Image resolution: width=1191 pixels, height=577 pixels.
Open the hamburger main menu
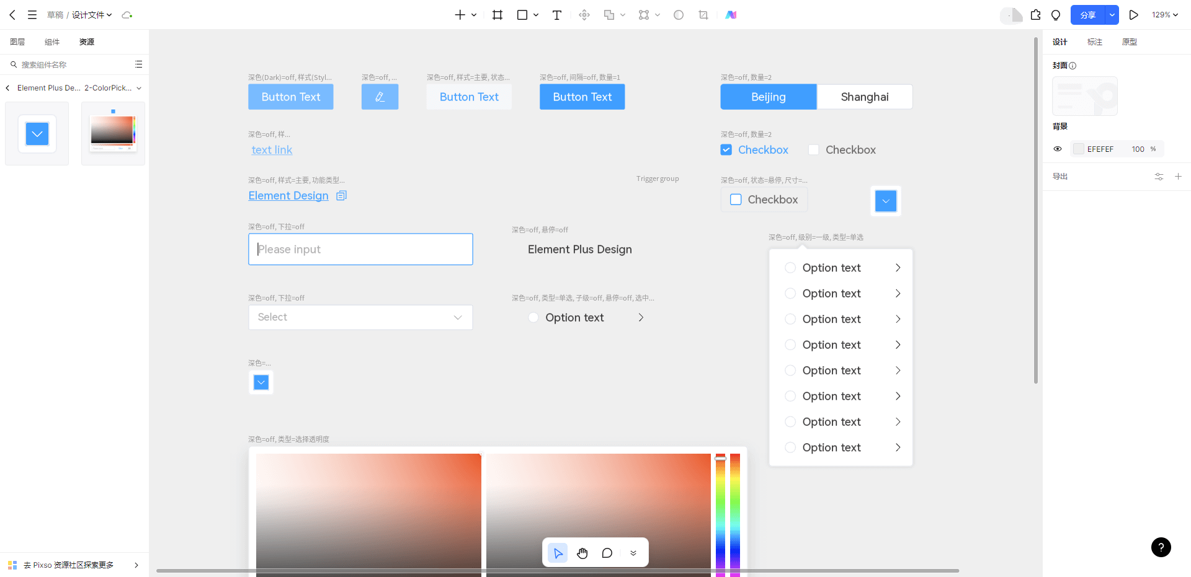32,15
